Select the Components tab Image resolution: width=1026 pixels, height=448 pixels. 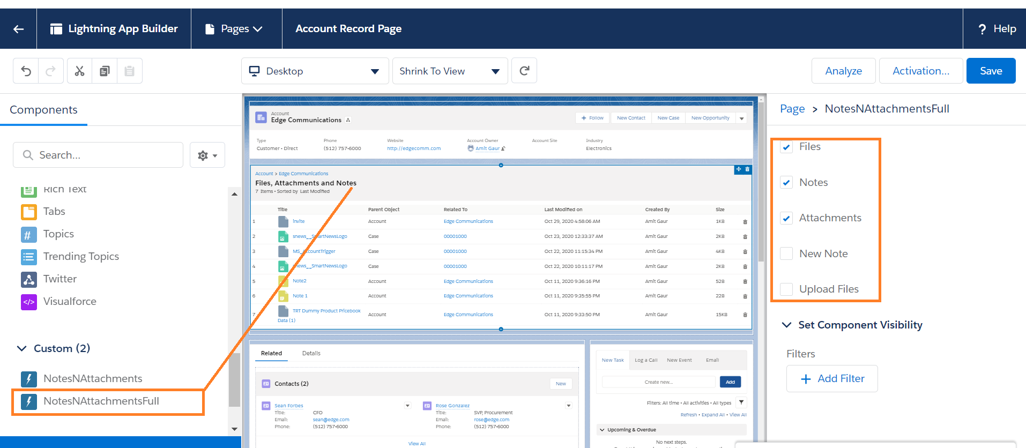tap(43, 110)
